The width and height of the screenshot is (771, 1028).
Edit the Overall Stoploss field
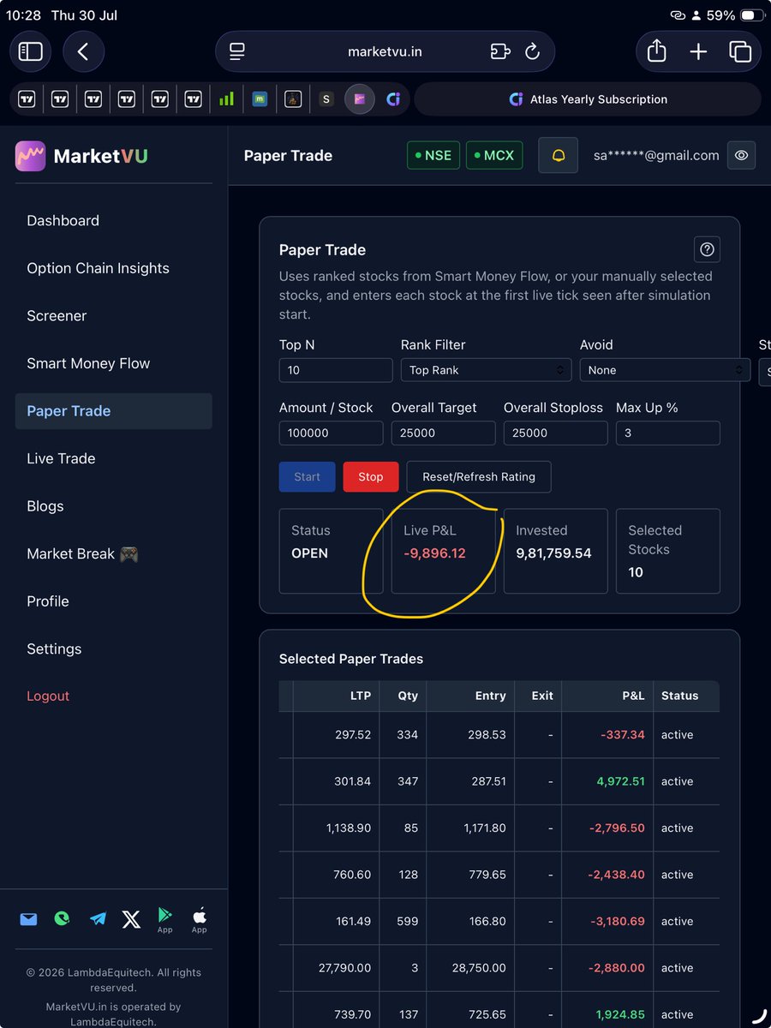pos(555,433)
